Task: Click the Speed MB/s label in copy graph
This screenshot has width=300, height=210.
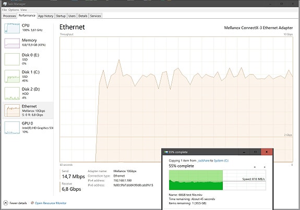Action: click(x=254, y=179)
